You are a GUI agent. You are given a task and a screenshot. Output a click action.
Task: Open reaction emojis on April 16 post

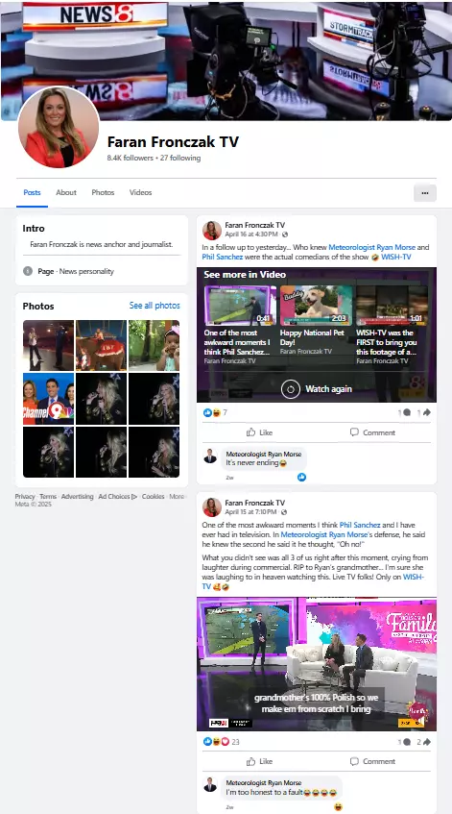click(212, 412)
